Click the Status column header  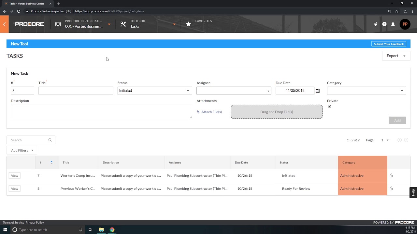tap(284, 162)
